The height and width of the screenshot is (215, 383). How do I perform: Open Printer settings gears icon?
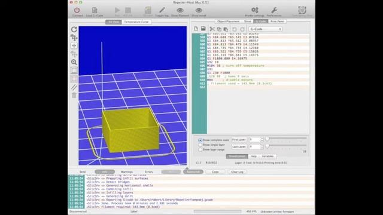[255, 10]
